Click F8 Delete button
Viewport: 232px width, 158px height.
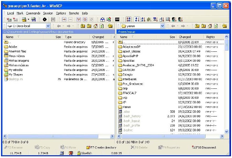139,147
